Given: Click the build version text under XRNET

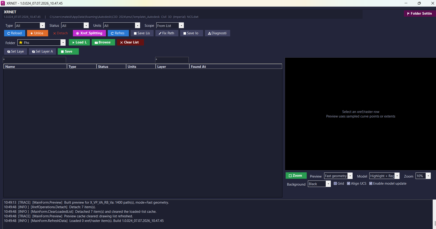Looking at the screenshot, I should [22, 17].
